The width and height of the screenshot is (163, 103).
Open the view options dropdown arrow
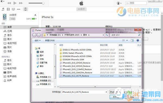(127, 40)
